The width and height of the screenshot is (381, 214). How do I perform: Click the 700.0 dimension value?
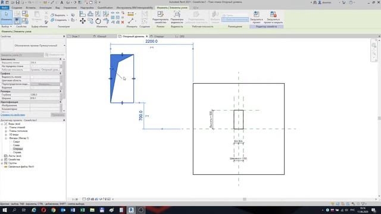tap(140, 115)
